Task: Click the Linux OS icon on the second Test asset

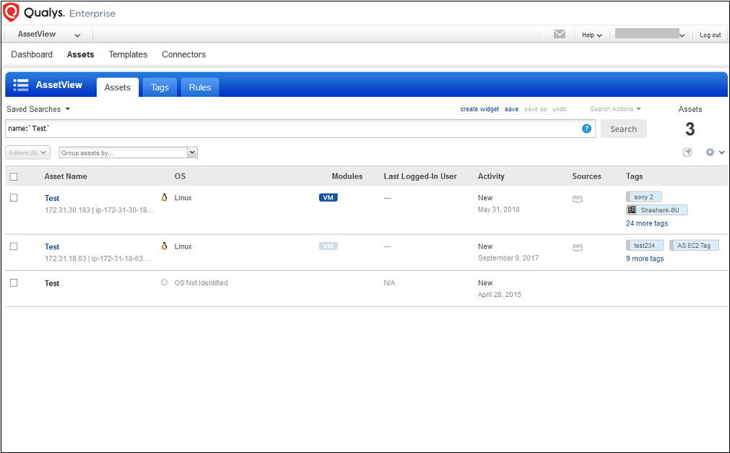Action: (163, 246)
